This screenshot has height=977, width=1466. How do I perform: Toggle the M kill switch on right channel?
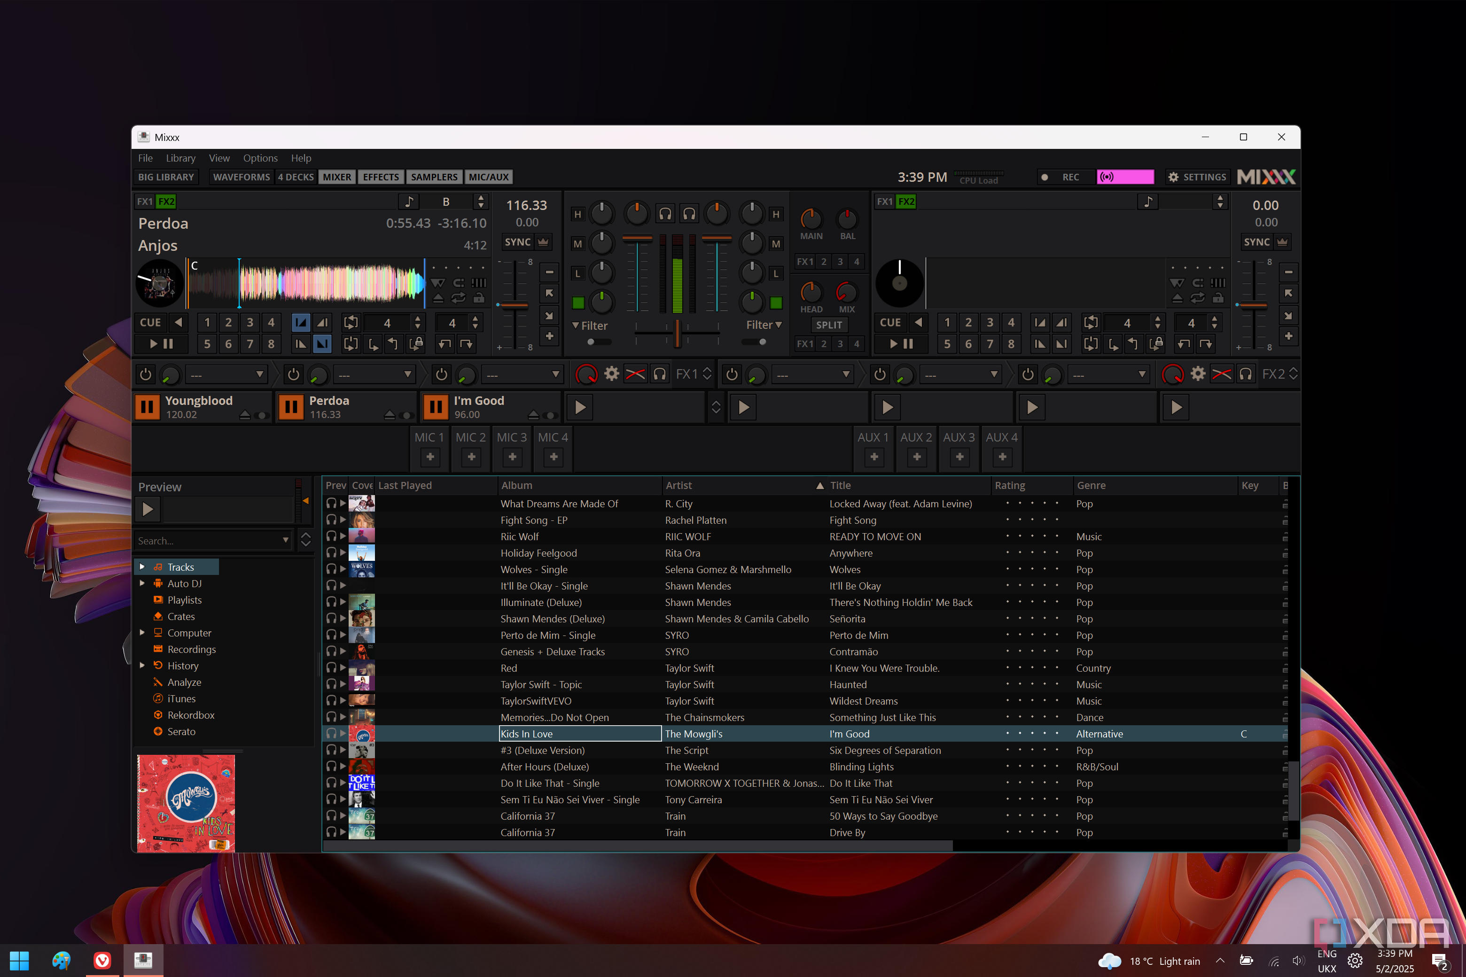(x=776, y=244)
